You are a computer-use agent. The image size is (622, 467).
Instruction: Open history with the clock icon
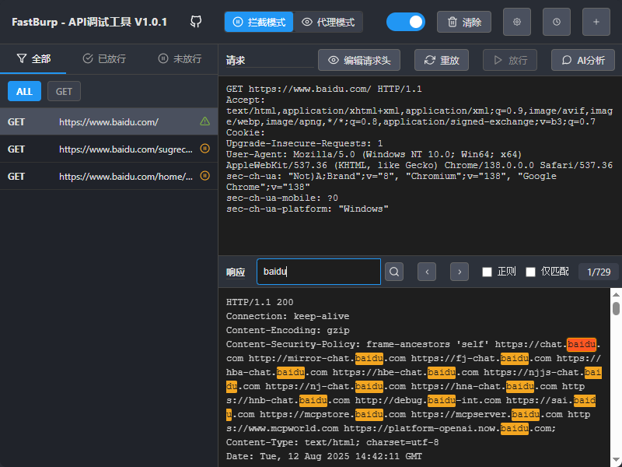pos(557,22)
